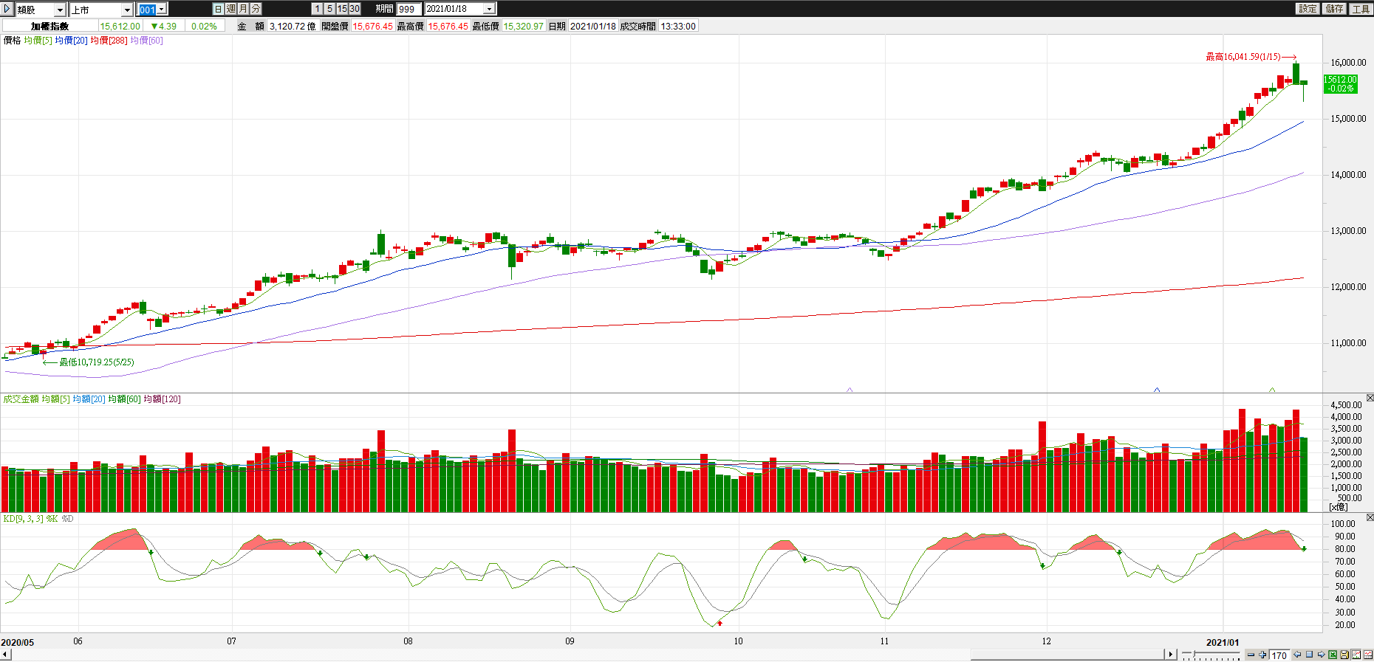Image resolution: width=1374 pixels, height=662 pixels.
Task: Click the horizontal chart scrollbar thumb
Action: [x=1067, y=655]
